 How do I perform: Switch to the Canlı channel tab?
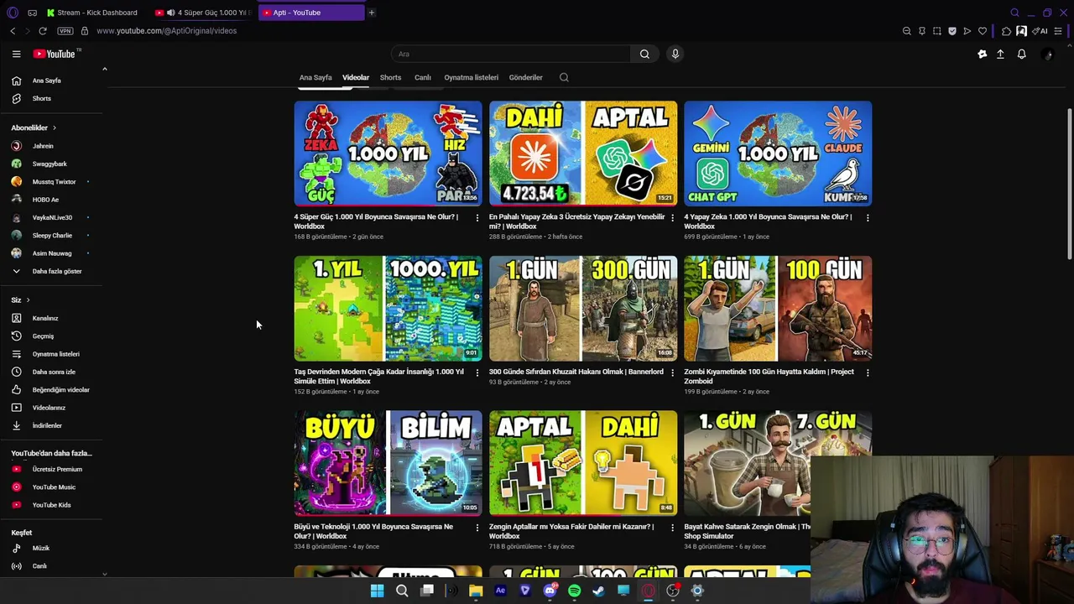coord(423,77)
